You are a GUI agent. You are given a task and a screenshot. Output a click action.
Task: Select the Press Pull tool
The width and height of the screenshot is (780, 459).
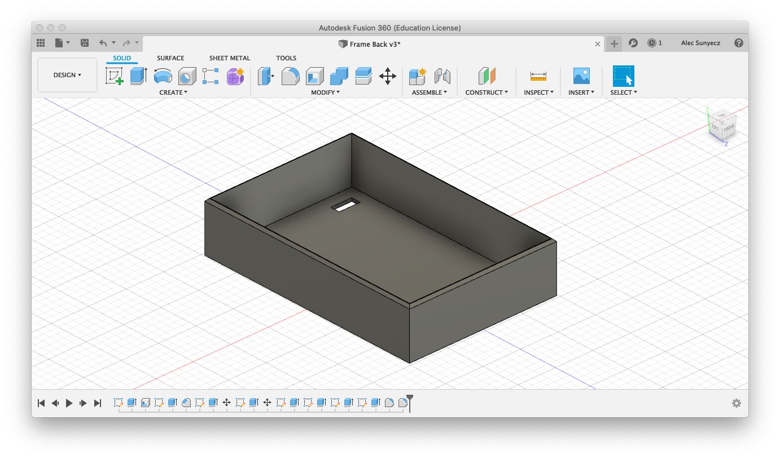point(266,76)
